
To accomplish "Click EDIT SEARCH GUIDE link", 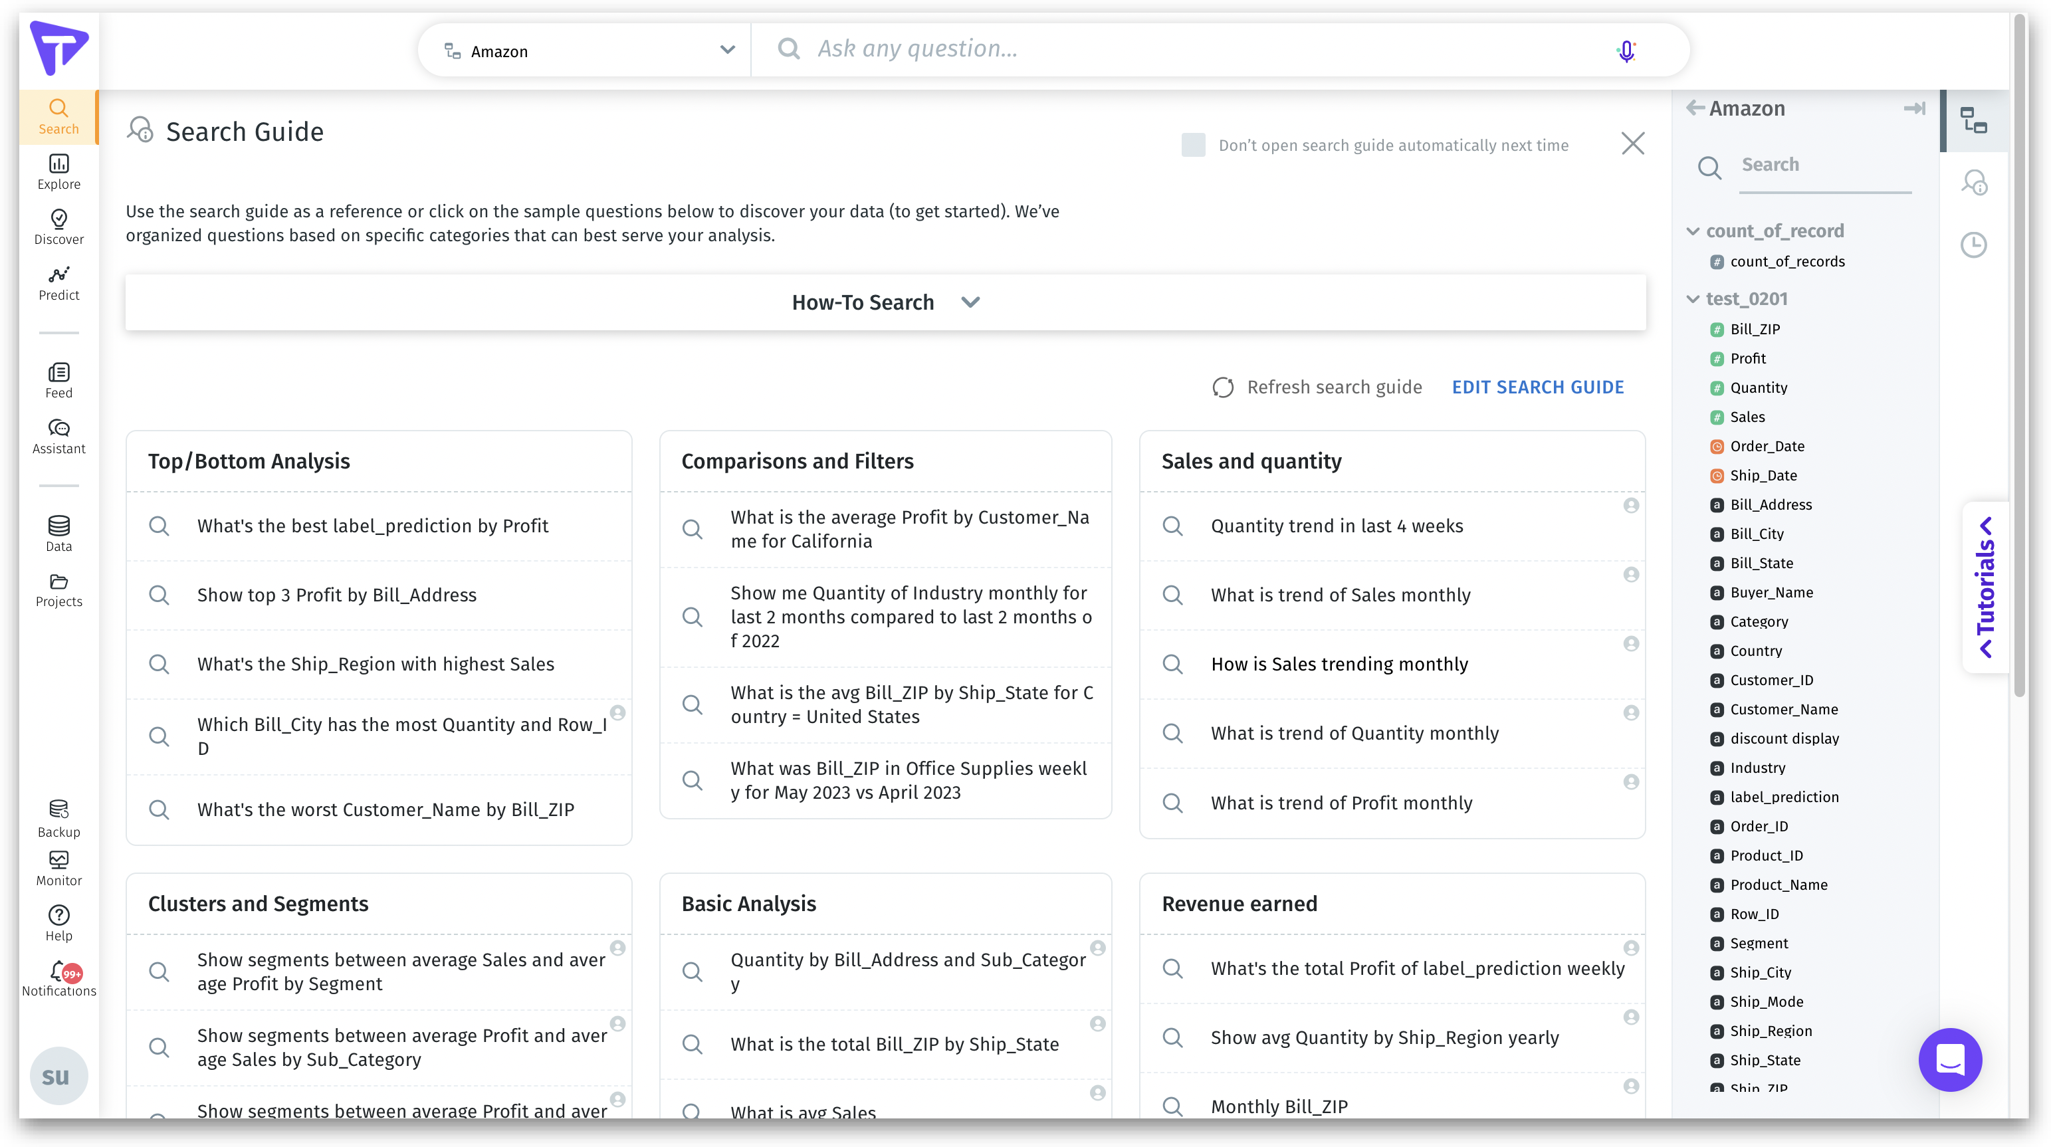I will (1537, 387).
